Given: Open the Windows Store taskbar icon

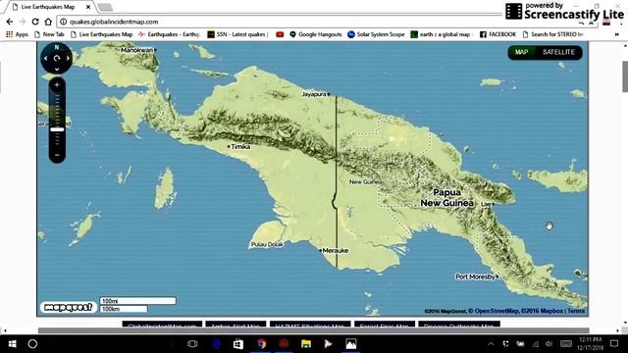Looking at the screenshot, I should coord(238,344).
